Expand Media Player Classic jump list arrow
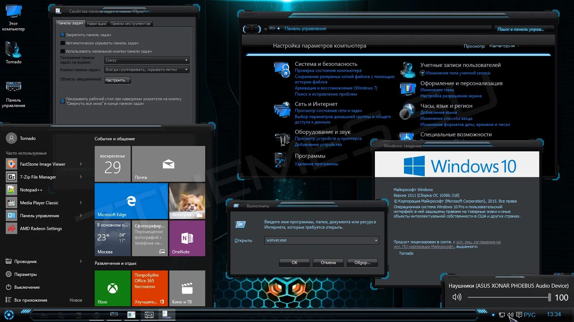This screenshot has height=322, width=574. (81, 203)
